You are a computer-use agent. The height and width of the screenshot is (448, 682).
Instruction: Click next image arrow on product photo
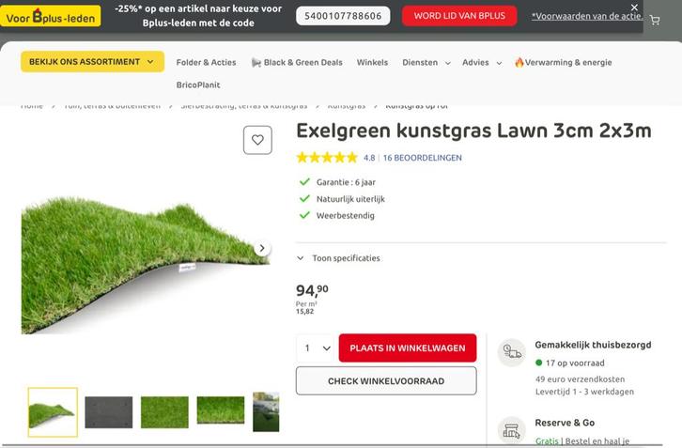tap(262, 249)
